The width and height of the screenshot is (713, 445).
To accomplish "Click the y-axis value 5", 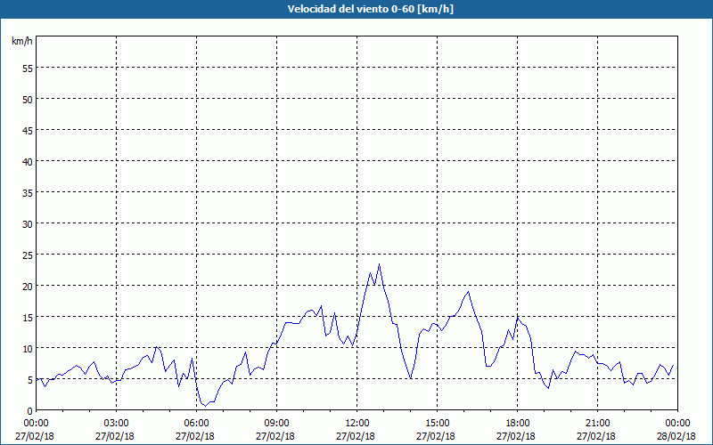I will (30, 380).
